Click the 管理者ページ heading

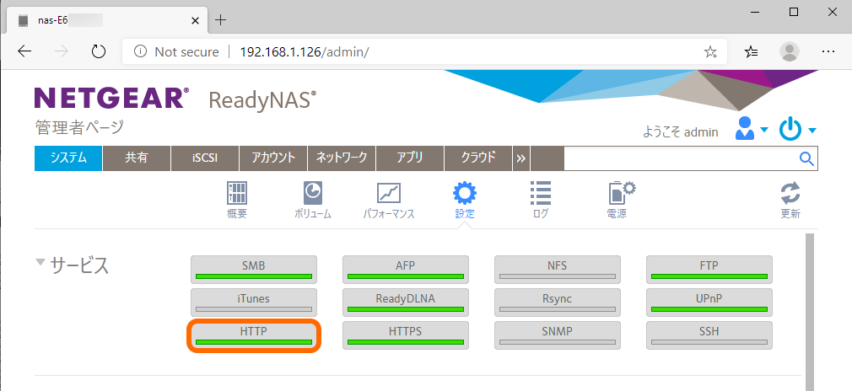tap(79, 127)
